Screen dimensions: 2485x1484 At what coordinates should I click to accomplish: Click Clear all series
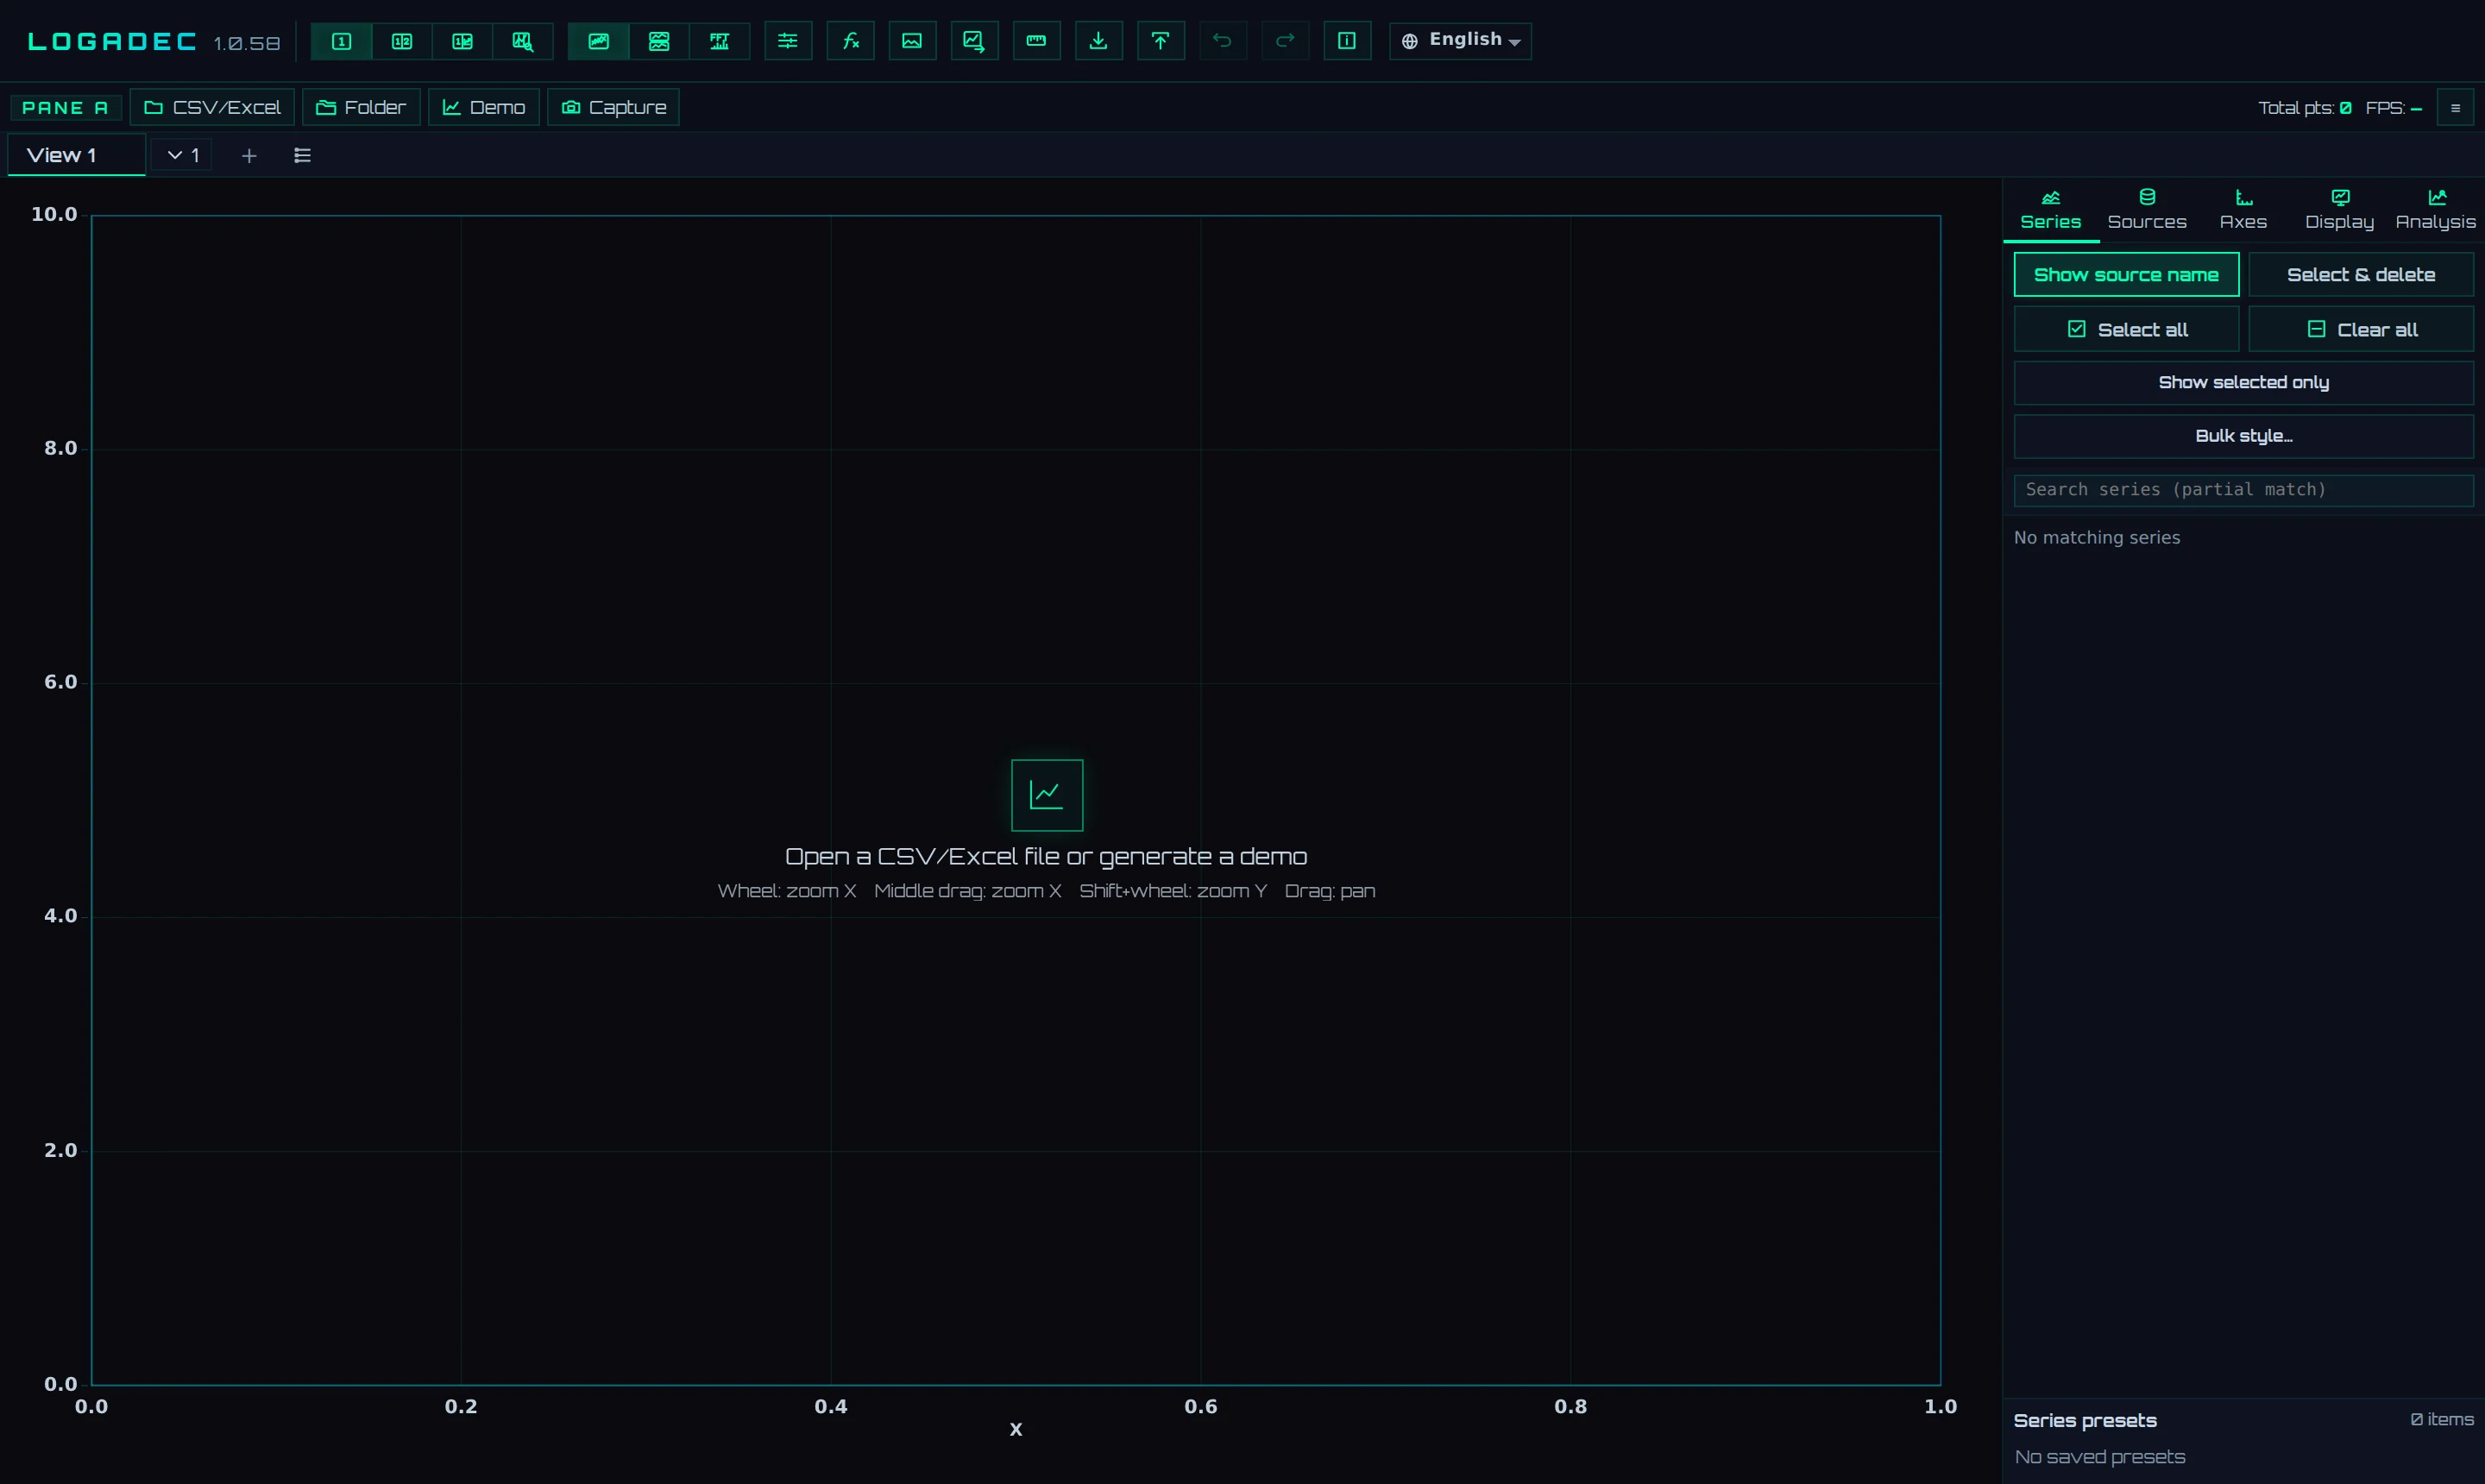(2361, 329)
